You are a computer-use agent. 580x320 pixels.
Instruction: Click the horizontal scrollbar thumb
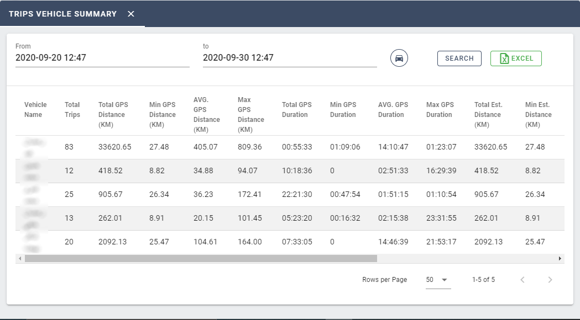point(201,259)
